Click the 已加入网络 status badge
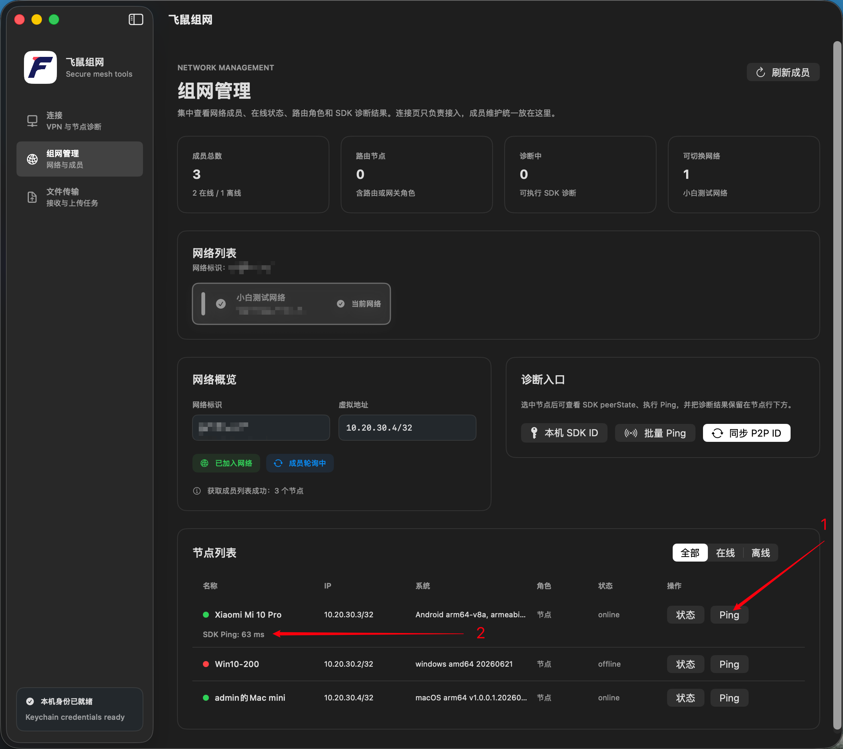Image resolution: width=843 pixels, height=749 pixels. [226, 463]
